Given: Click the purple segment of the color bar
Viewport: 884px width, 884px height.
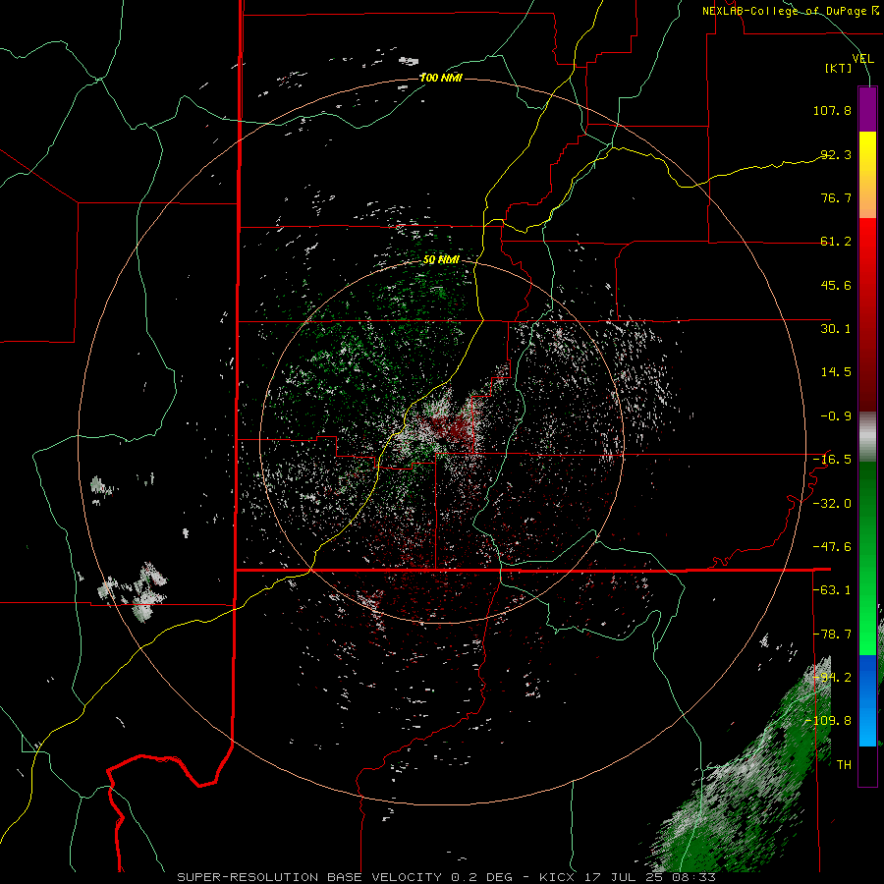Looking at the screenshot, I should [867, 109].
